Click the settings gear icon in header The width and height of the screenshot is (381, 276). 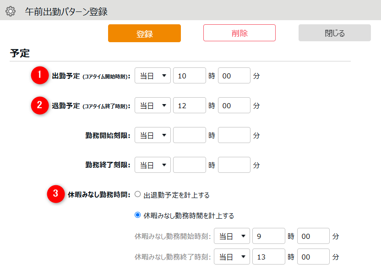click(x=10, y=11)
